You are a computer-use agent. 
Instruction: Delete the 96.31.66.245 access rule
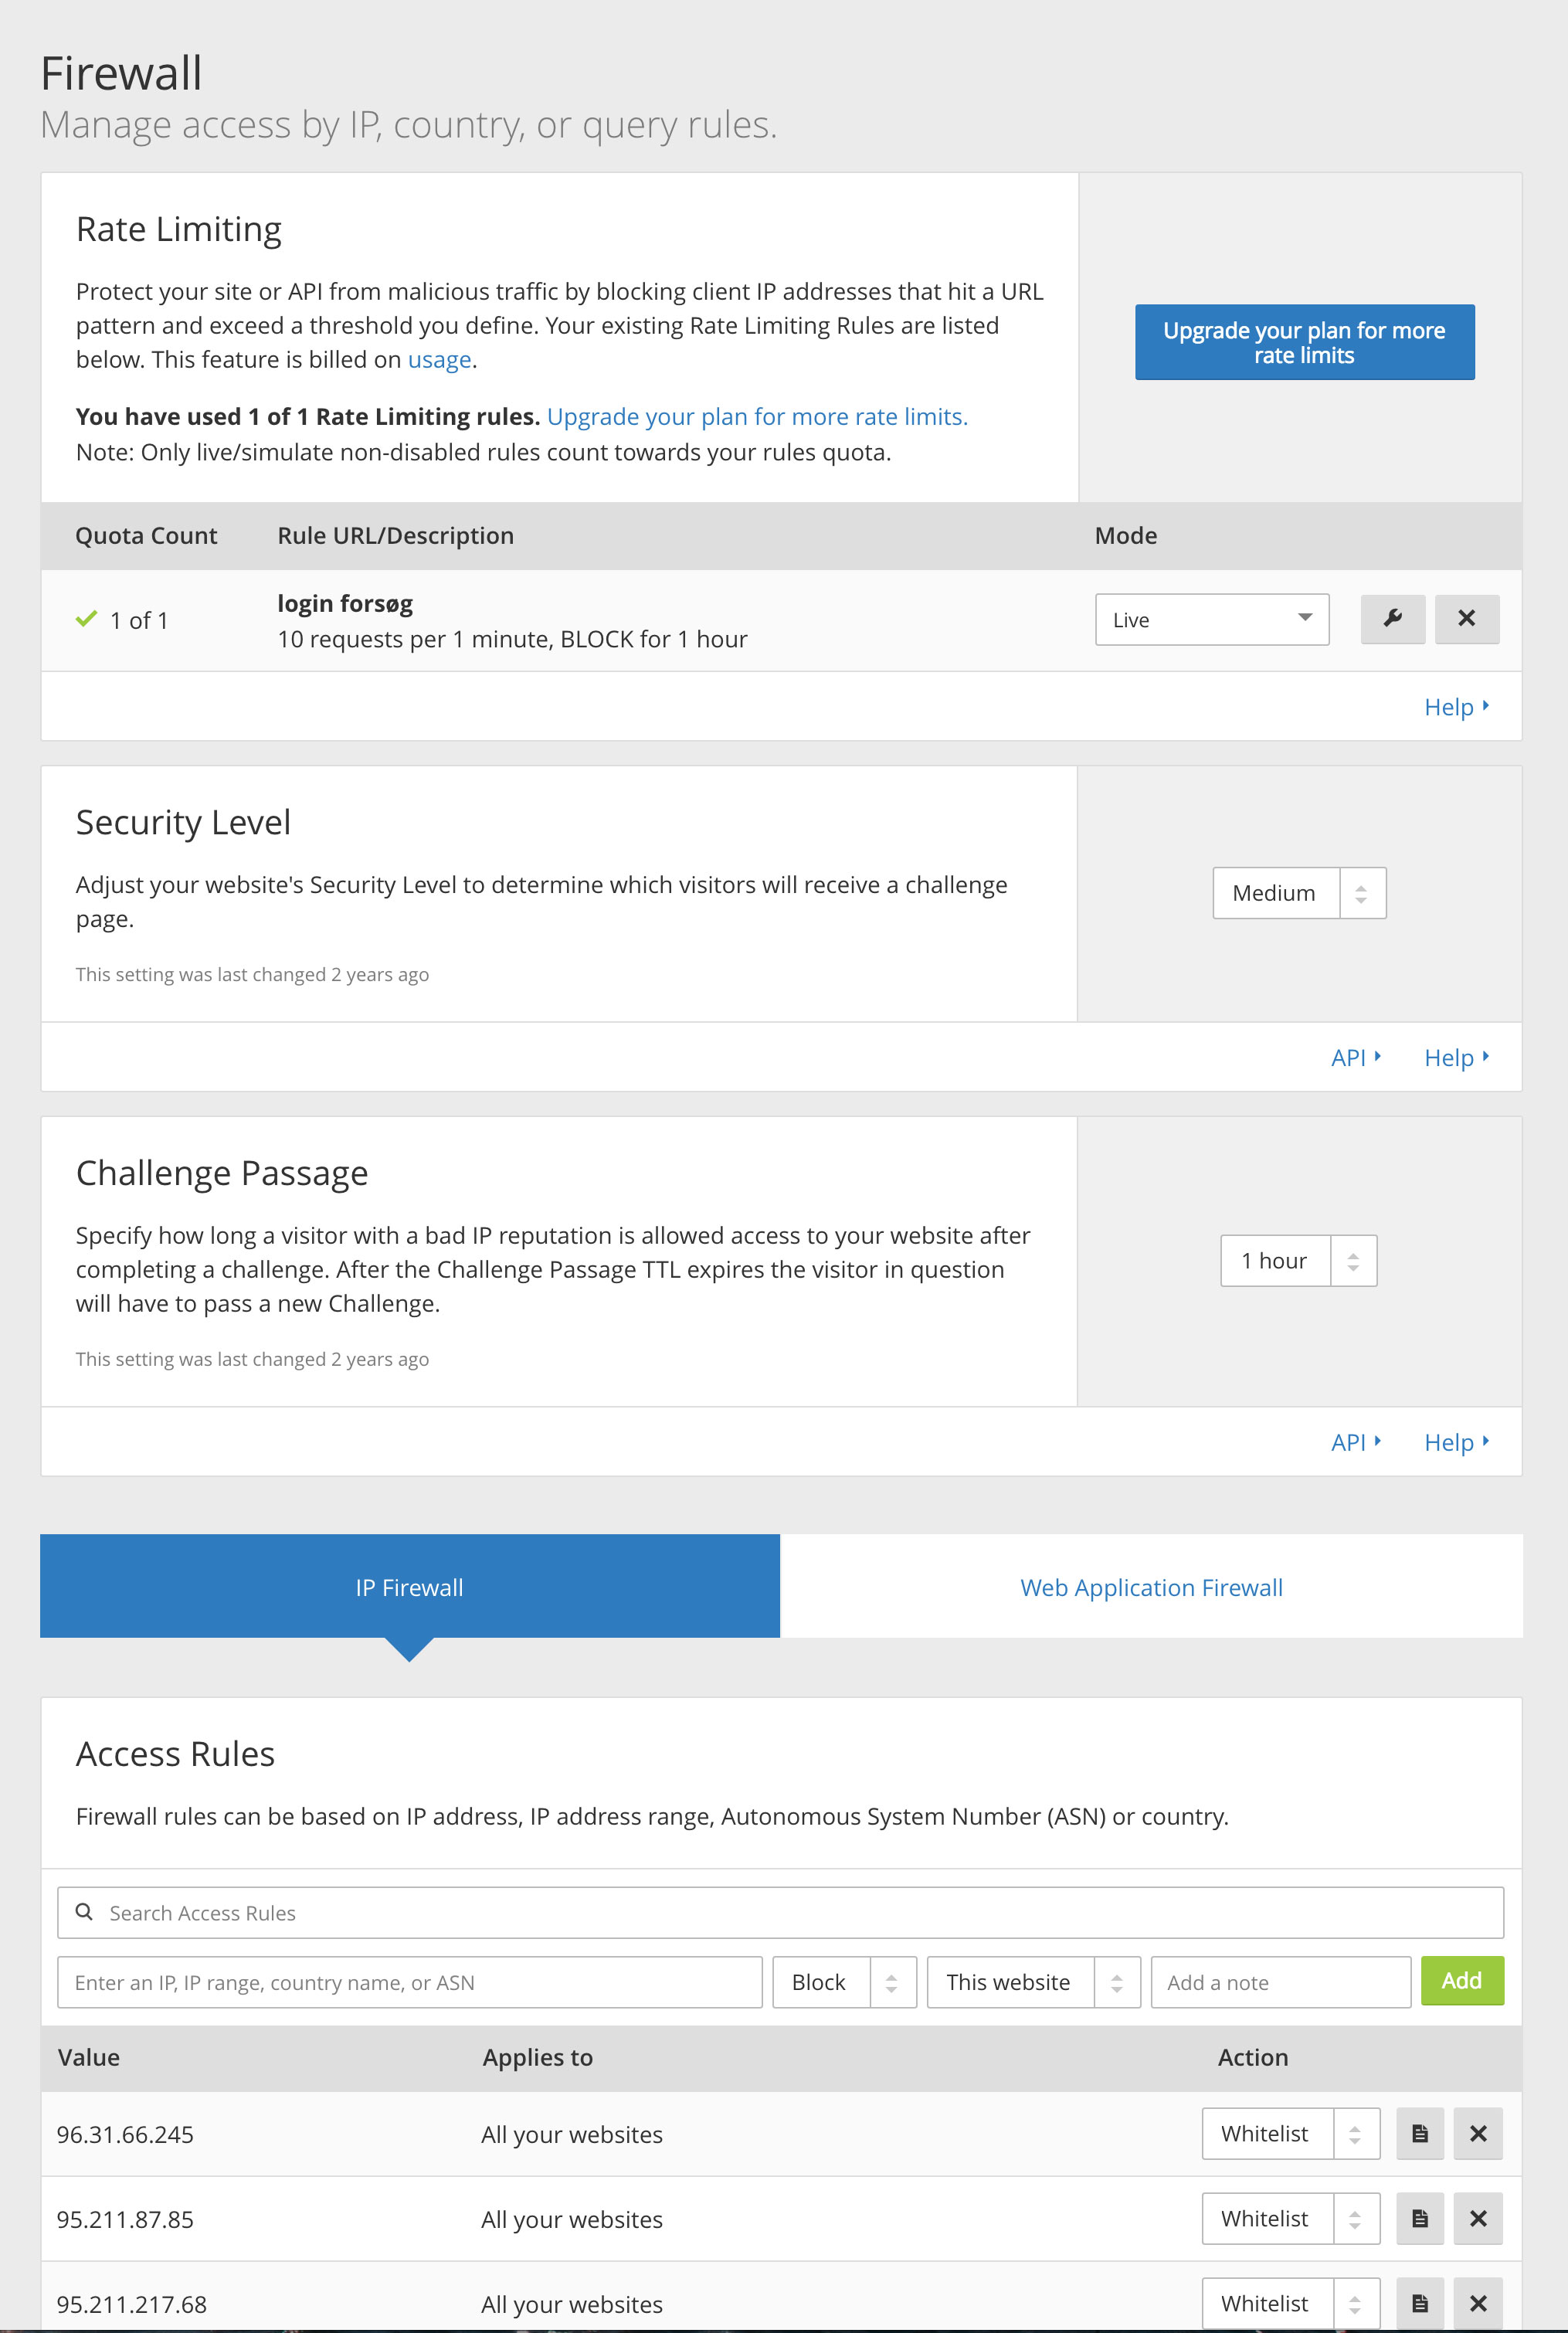[x=1478, y=2134]
